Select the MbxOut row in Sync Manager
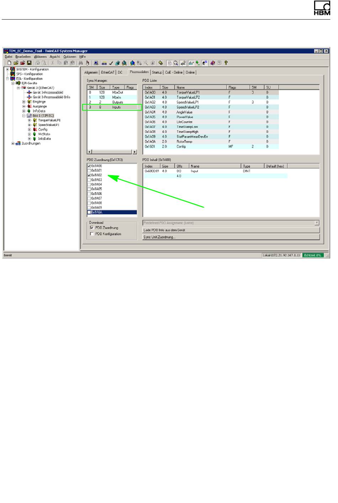338x503 pixels. (112, 93)
